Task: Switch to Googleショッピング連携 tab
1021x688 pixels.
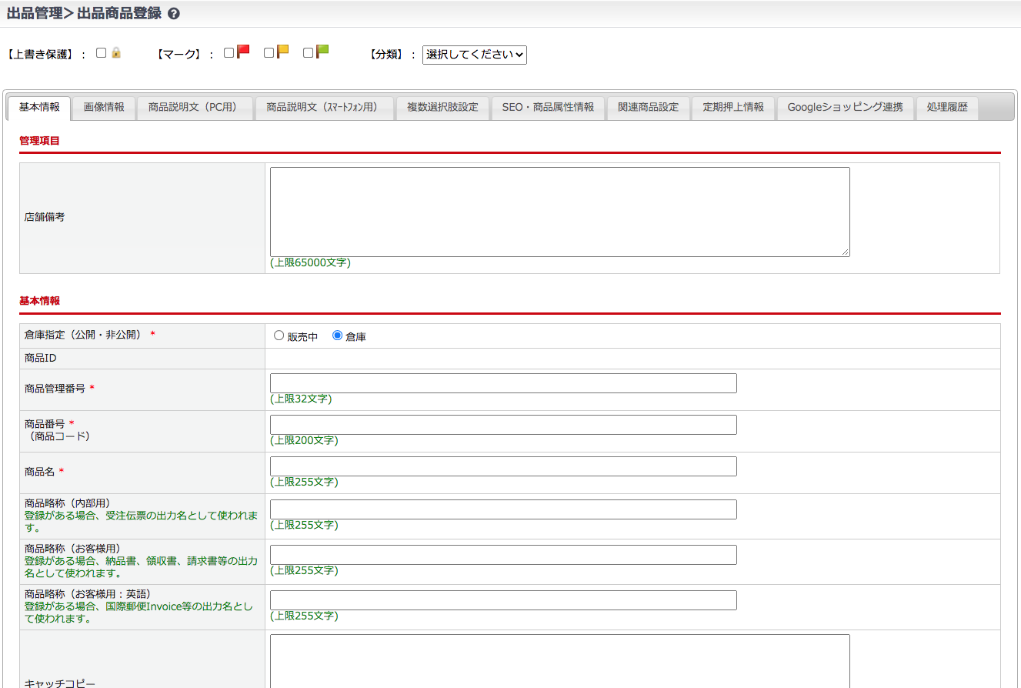Action: coord(845,108)
